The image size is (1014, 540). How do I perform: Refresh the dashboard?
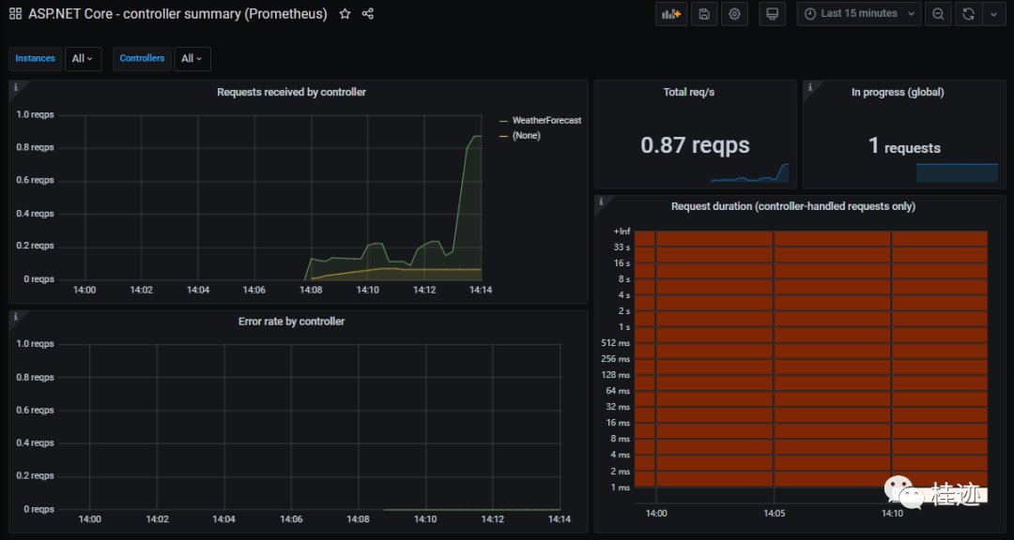pos(968,13)
